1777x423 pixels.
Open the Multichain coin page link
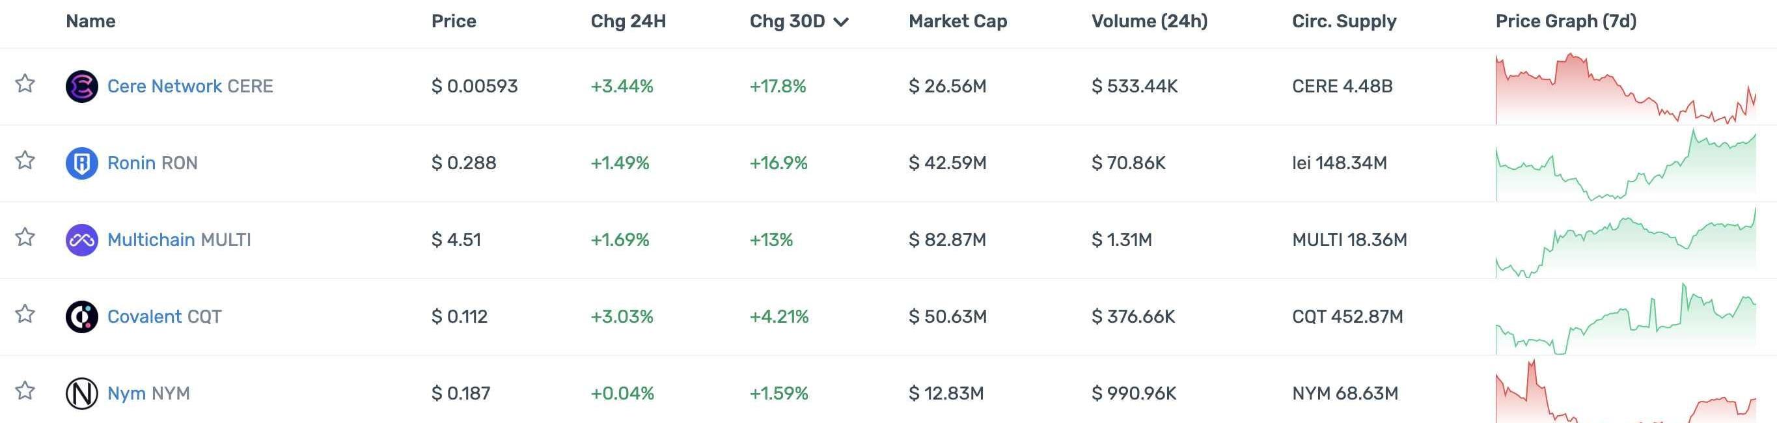(150, 240)
